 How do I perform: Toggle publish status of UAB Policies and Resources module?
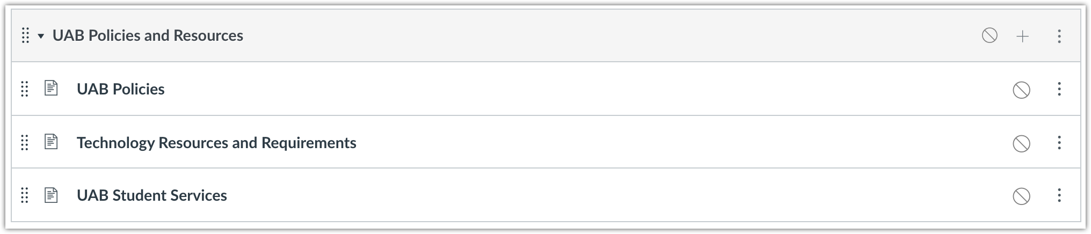coord(990,36)
